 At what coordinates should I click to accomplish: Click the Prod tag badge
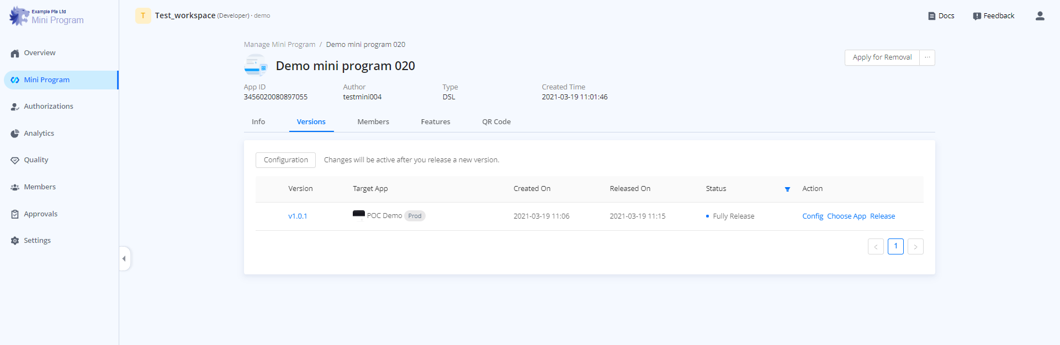tap(415, 216)
